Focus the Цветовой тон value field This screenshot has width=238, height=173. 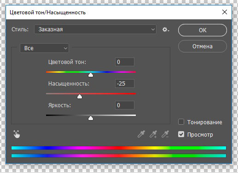point(125,62)
